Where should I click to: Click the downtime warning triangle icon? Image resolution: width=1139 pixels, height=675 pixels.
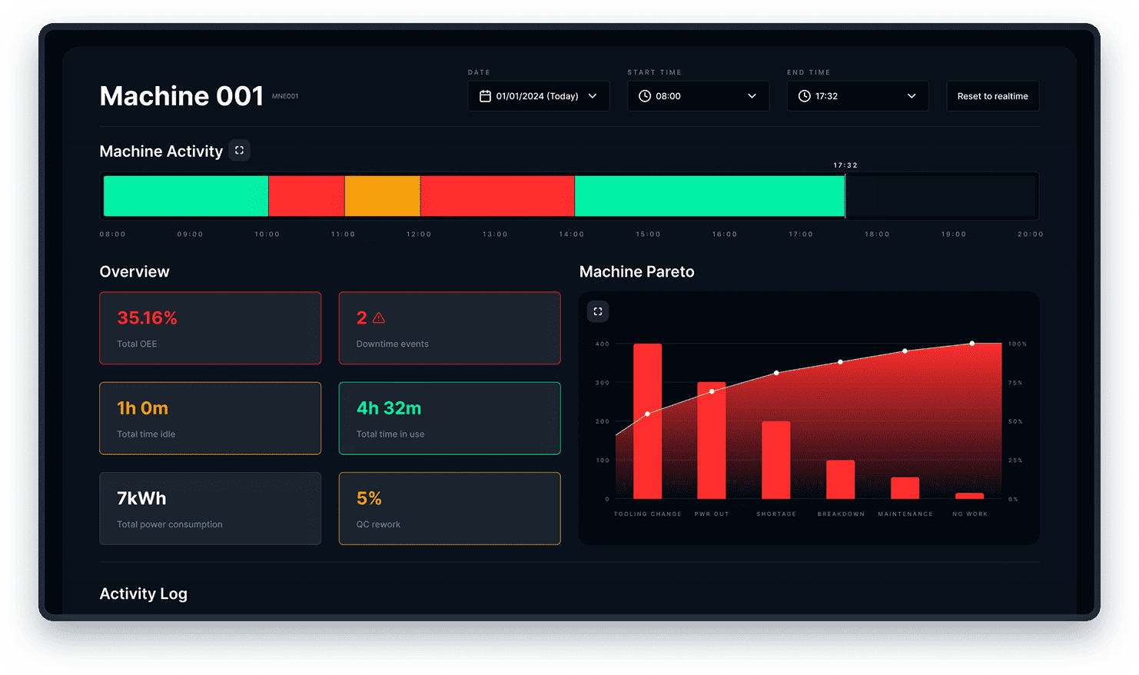379,318
